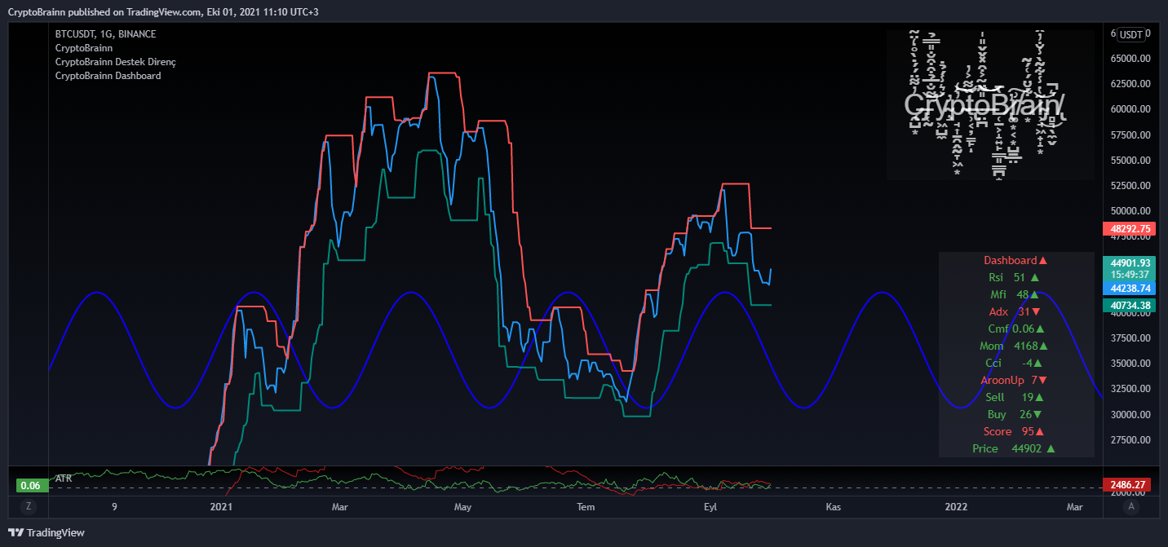1168x547 pixels.
Task: Click the Kas label on time axis
Action: 833,507
